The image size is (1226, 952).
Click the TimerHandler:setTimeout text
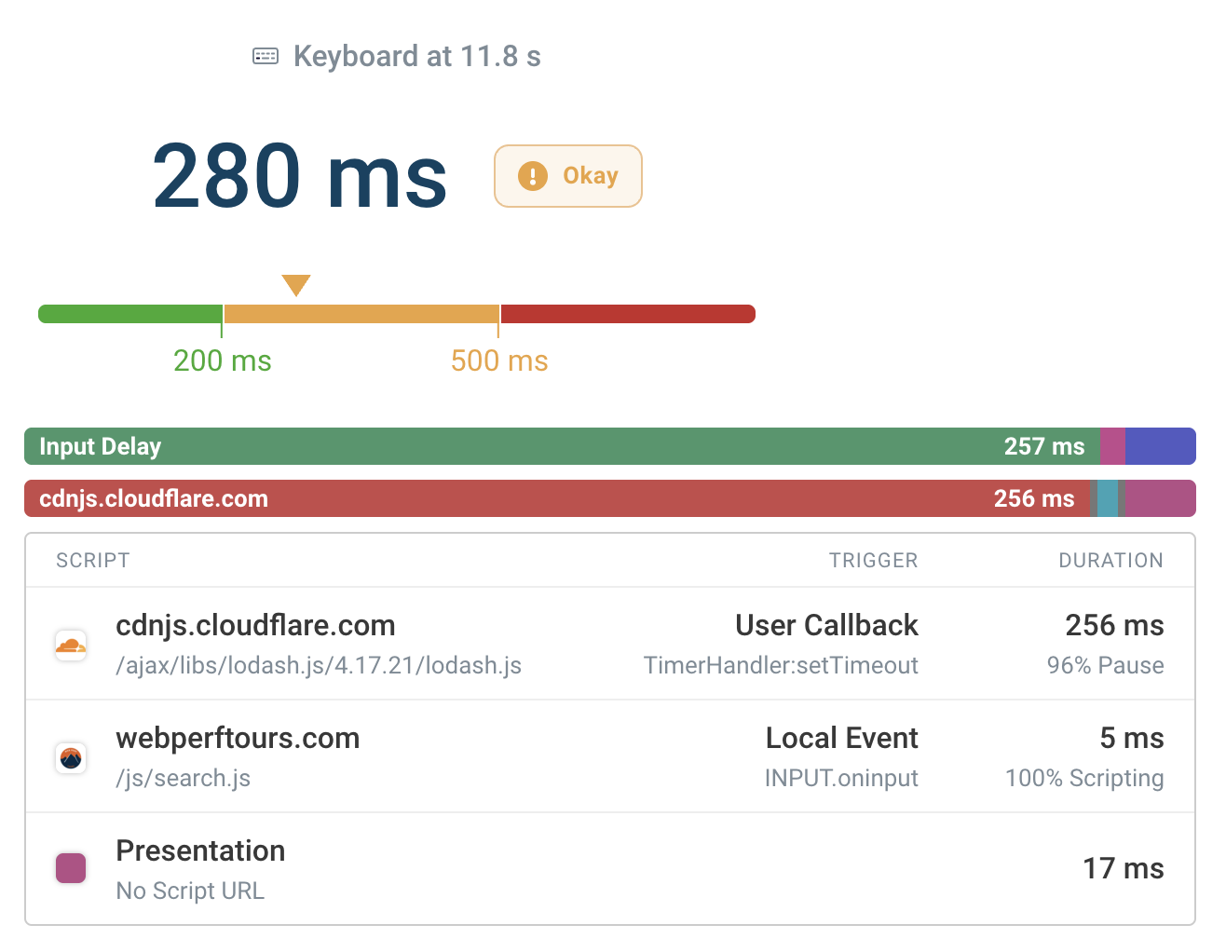782,666
